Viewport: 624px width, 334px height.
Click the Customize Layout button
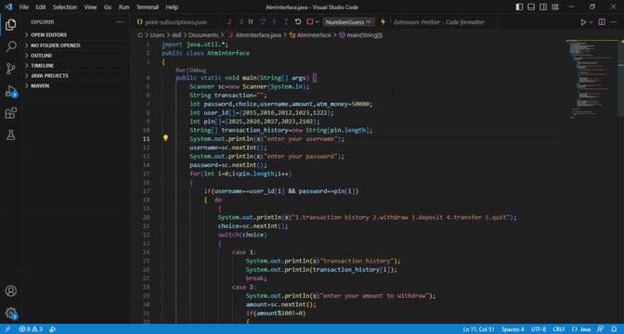(555, 6)
